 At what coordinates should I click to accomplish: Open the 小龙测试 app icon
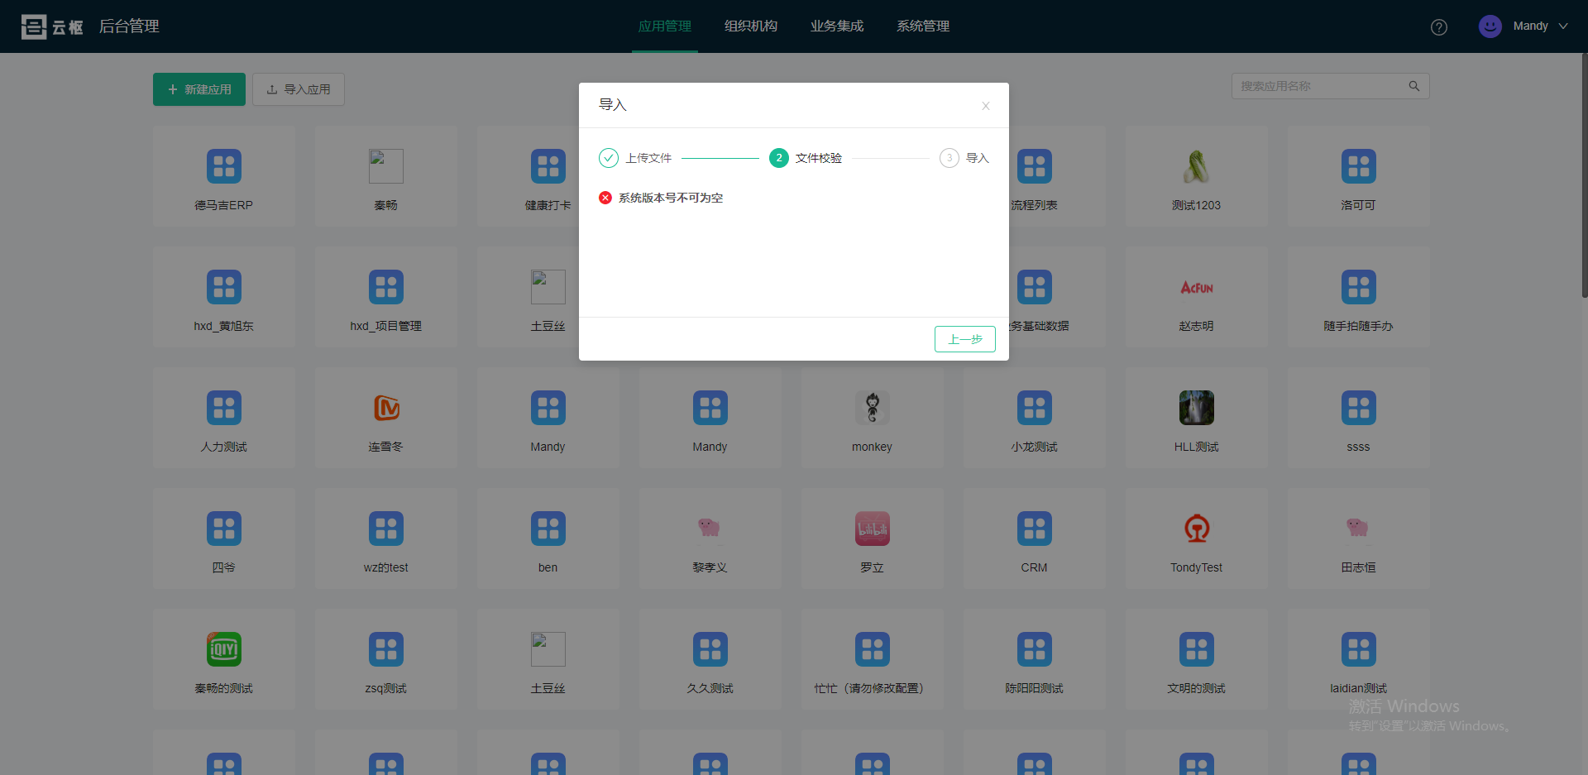pos(1035,408)
